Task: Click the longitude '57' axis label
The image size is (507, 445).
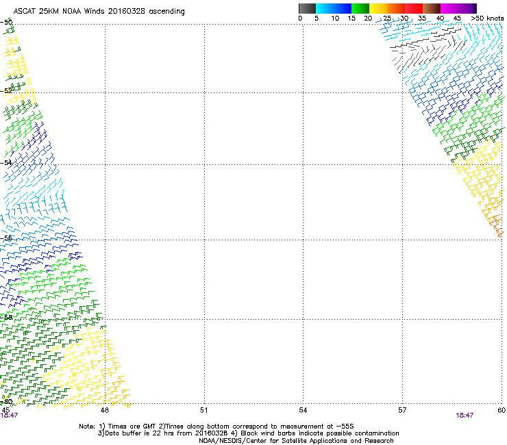Action: pos(402,410)
